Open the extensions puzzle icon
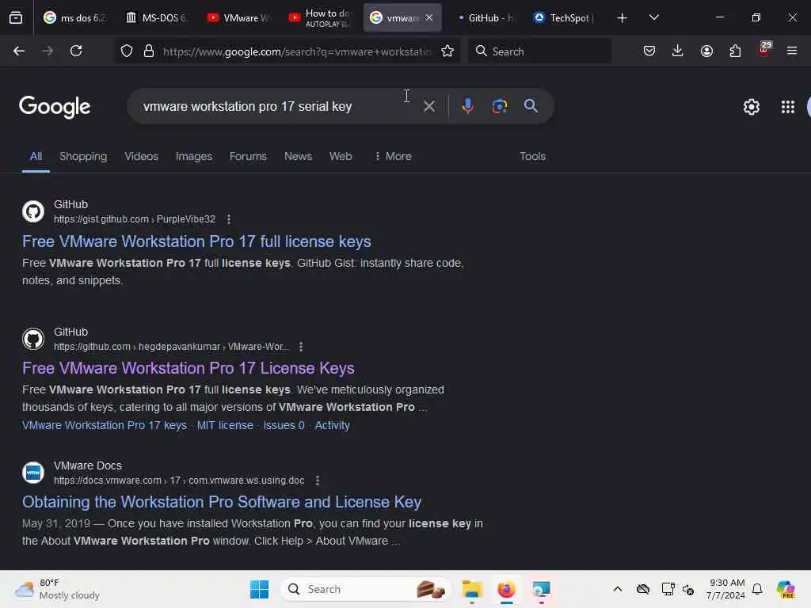This screenshot has height=608, width=811. [735, 51]
